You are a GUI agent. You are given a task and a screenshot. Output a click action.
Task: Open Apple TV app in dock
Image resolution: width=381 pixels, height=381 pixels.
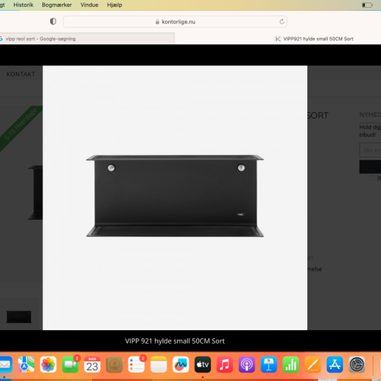(202, 364)
